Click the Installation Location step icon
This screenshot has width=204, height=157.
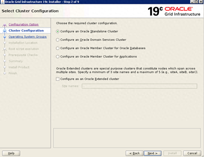coord(5,43)
